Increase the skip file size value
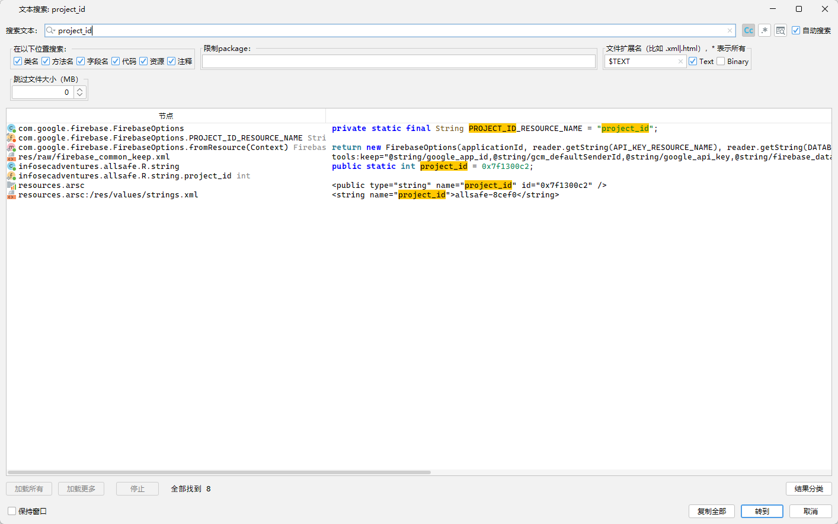 coord(80,90)
